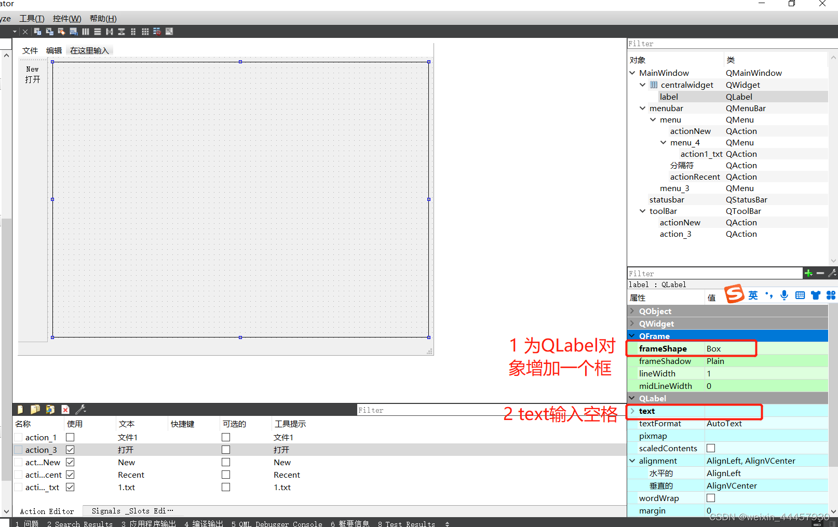Select the Edit Signals/Slots mode icon
Image resolution: width=838 pixels, height=527 pixels.
[x=49, y=32]
